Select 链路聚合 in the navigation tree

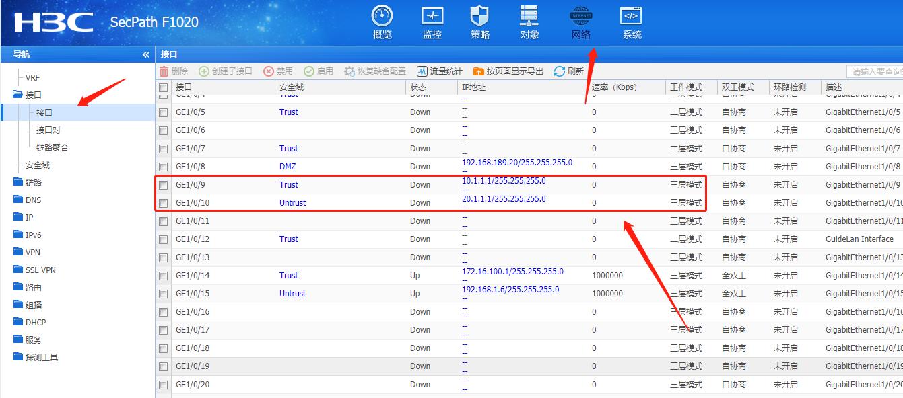(x=52, y=147)
